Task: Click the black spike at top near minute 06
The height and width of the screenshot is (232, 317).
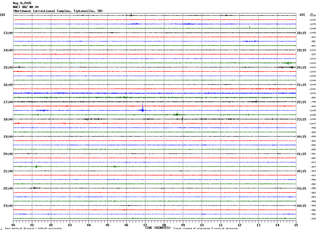Action: point(131,15)
